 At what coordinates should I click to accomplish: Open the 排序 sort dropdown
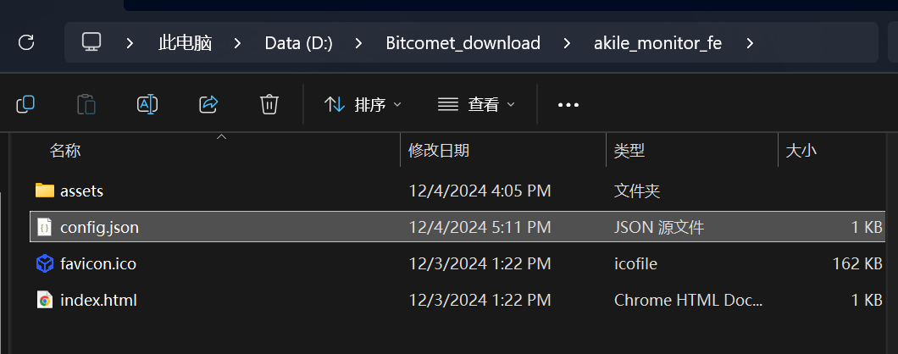[x=363, y=104]
